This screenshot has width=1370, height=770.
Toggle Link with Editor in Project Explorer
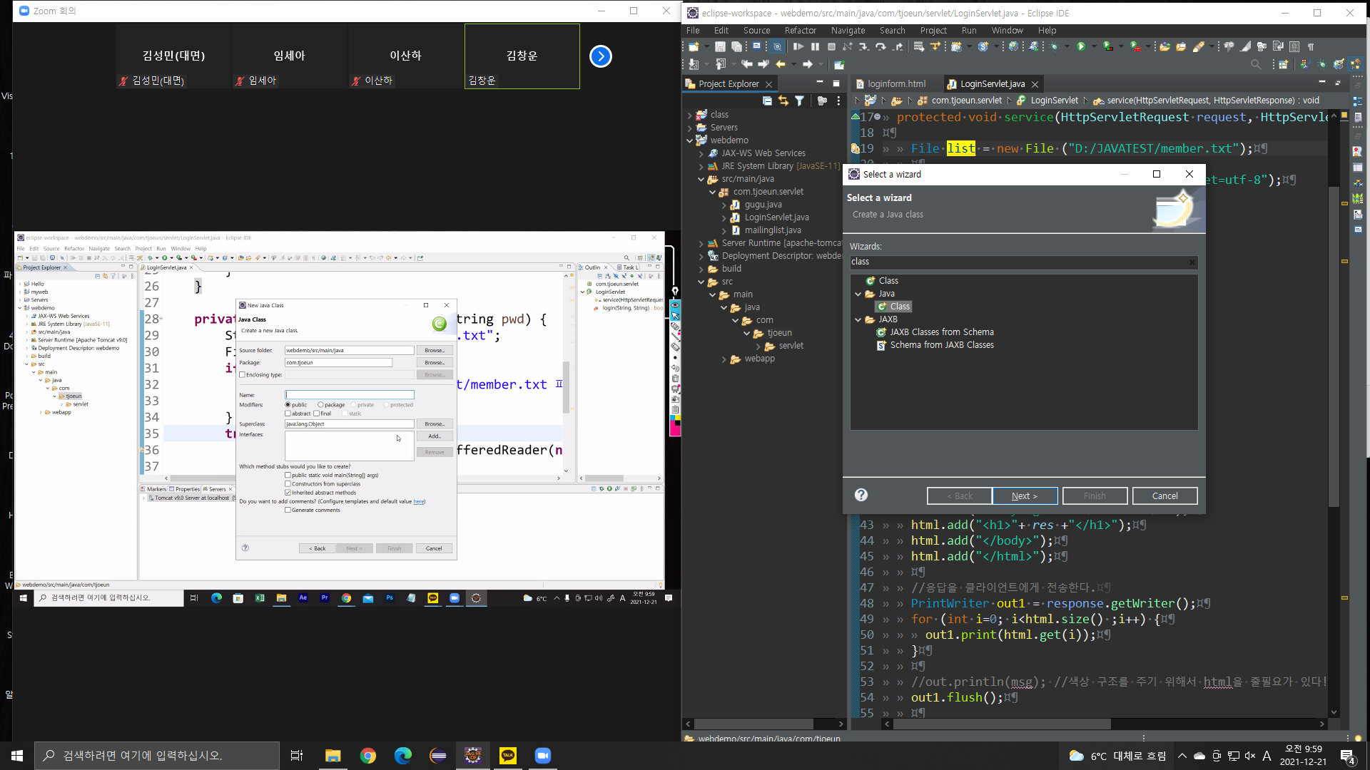pyautogui.click(x=783, y=101)
